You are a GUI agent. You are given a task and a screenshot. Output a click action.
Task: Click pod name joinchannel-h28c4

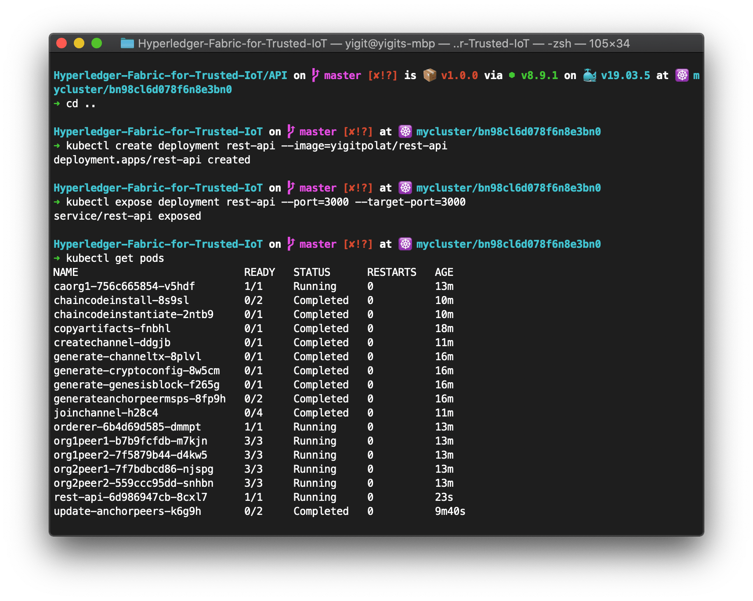106,413
